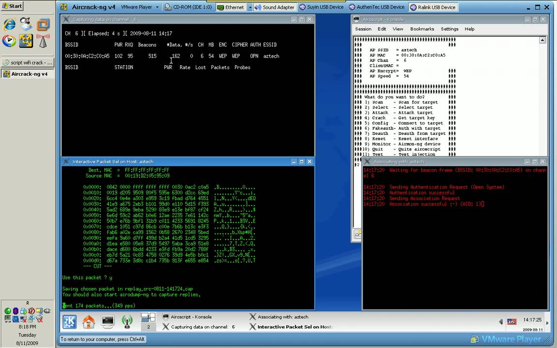
Task: Click the Windows tray clock showing 8:18 PM
Action: tap(28, 327)
